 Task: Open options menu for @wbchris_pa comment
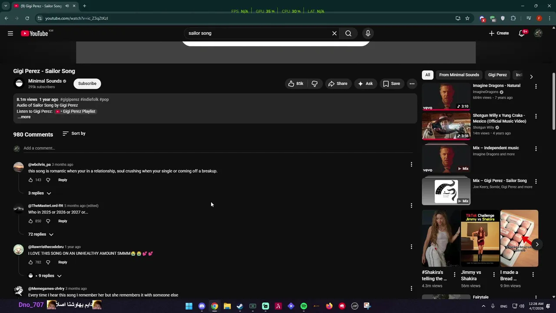[411, 164]
